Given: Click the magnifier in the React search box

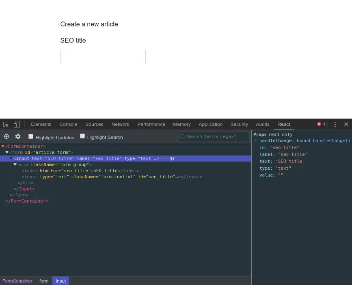Looking at the screenshot, I should pos(183,136).
